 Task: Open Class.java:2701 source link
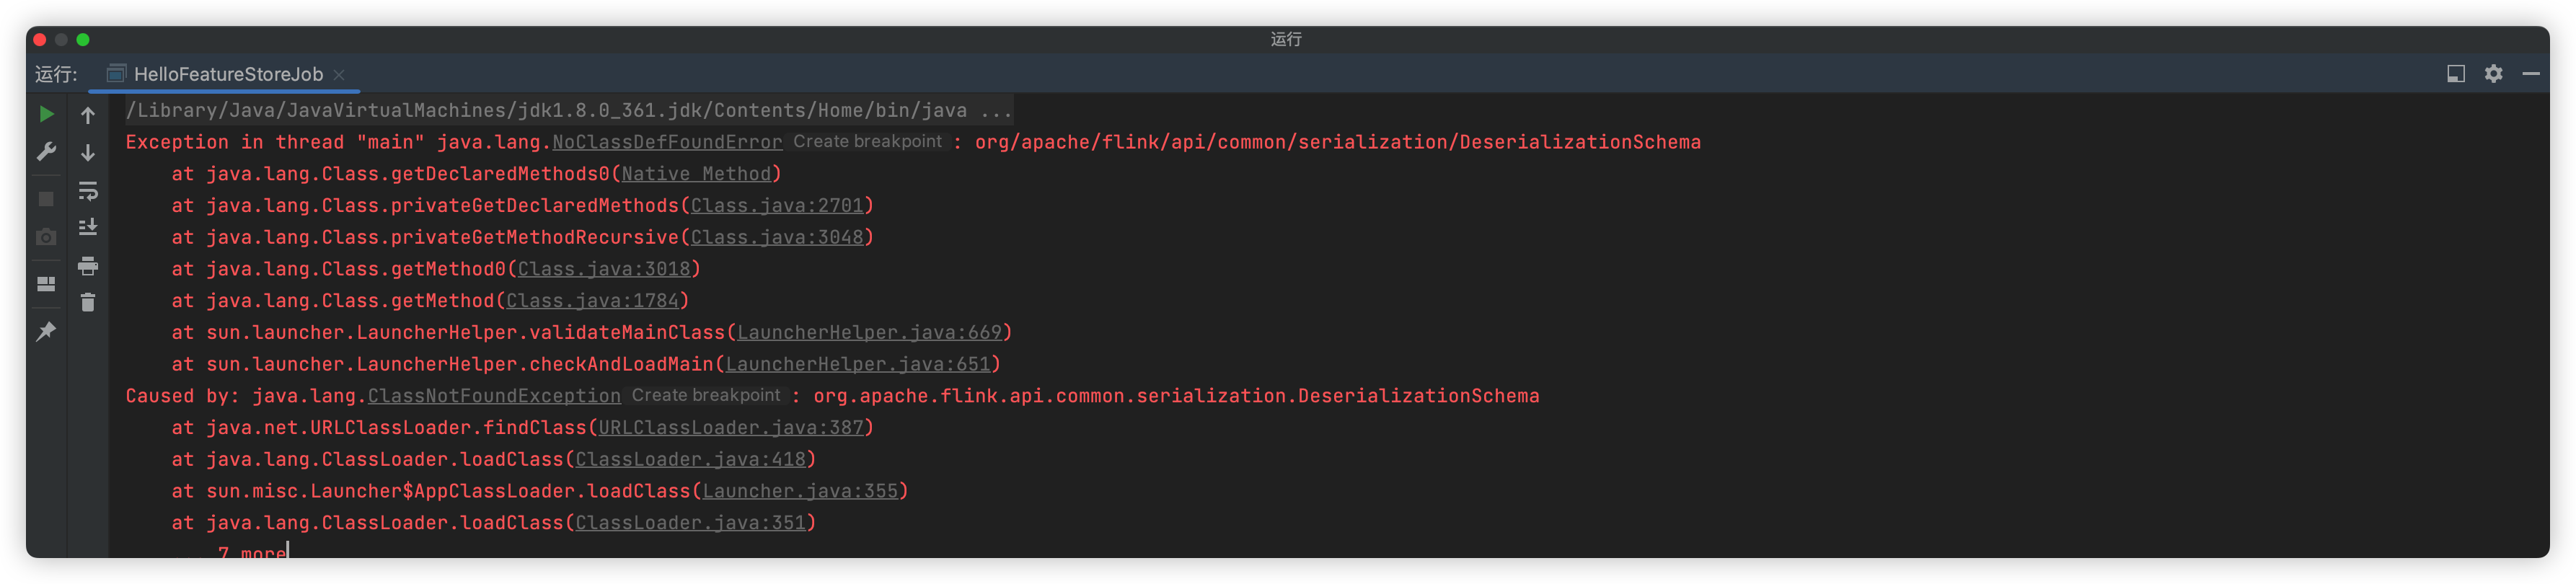(780, 205)
